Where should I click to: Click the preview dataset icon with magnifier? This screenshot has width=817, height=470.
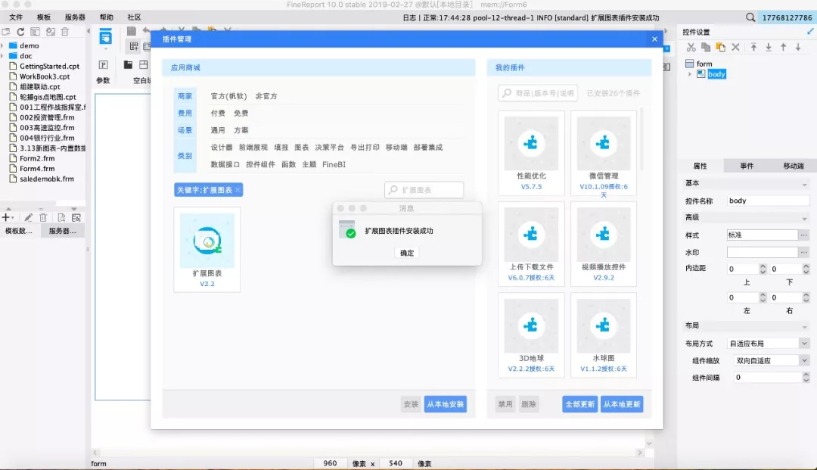tap(61, 217)
